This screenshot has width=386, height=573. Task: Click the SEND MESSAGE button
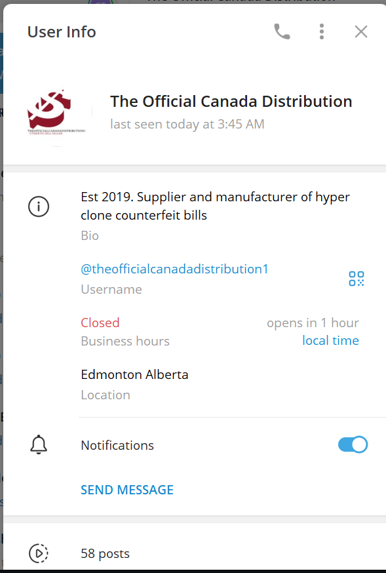coord(127,490)
